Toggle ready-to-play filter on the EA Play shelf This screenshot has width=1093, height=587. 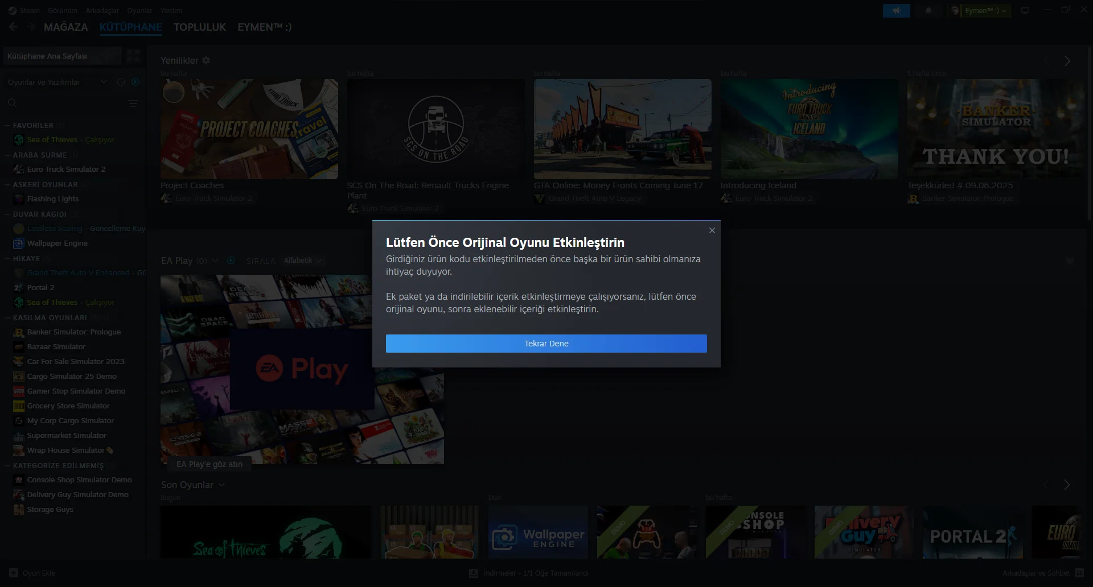click(x=231, y=261)
